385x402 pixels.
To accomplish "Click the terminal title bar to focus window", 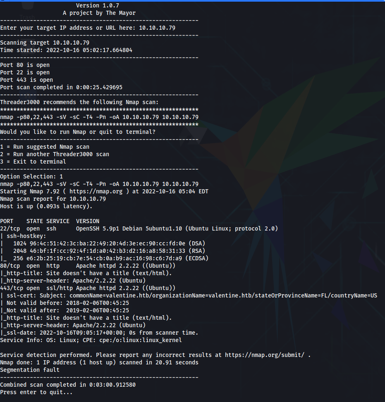I will 192,2.
